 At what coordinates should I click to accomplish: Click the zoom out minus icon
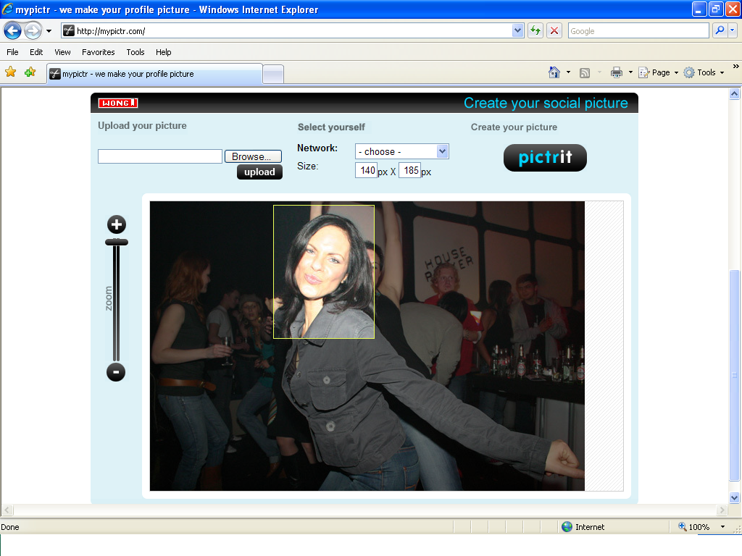[116, 372]
